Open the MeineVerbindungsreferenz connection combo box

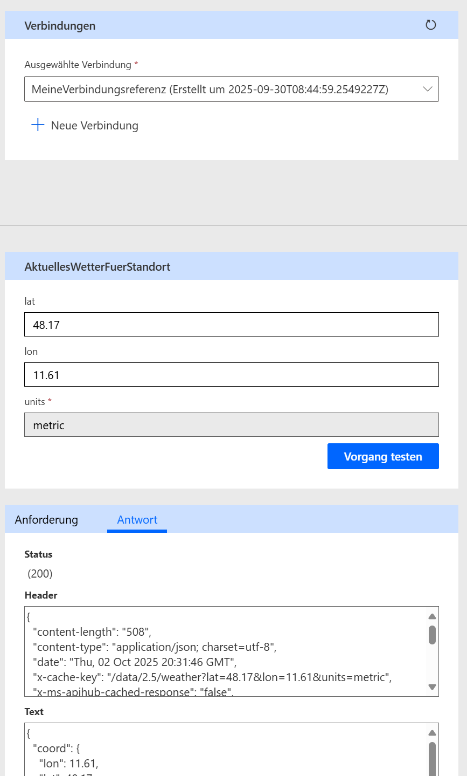pos(215,90)
